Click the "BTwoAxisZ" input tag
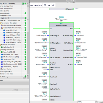103x103 pixels. (x=43, y=84)
